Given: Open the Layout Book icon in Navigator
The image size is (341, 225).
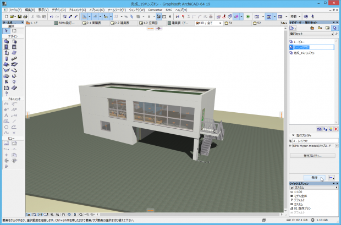Looking at the screenshot, I should (327, 28).
